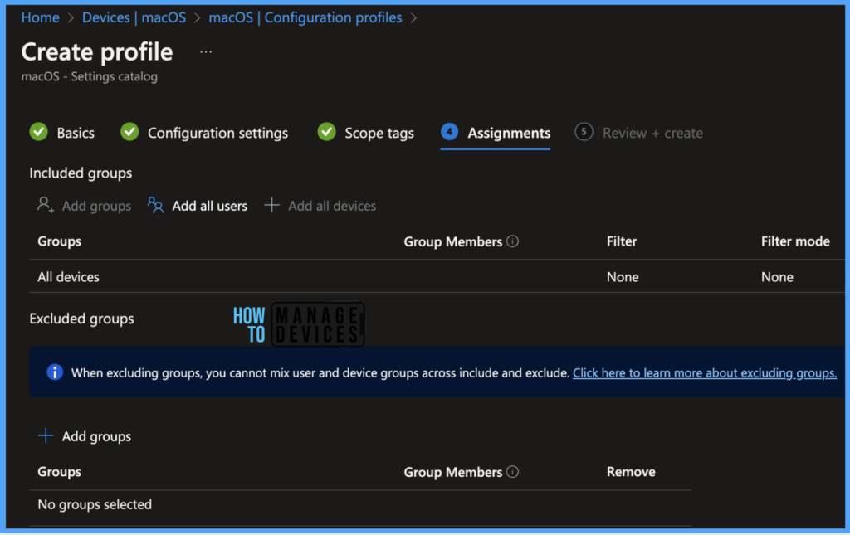850x535 pixels.
Task: Click the Remove column header in Excluded groups
Action: pyautogui.click(x=631, y=472)
